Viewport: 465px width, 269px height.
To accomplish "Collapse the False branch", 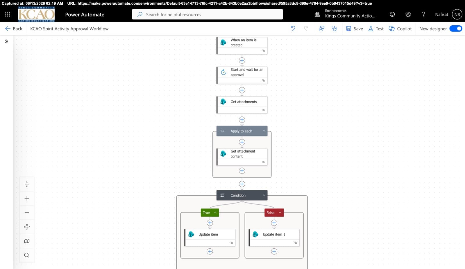I will [280, 213].
